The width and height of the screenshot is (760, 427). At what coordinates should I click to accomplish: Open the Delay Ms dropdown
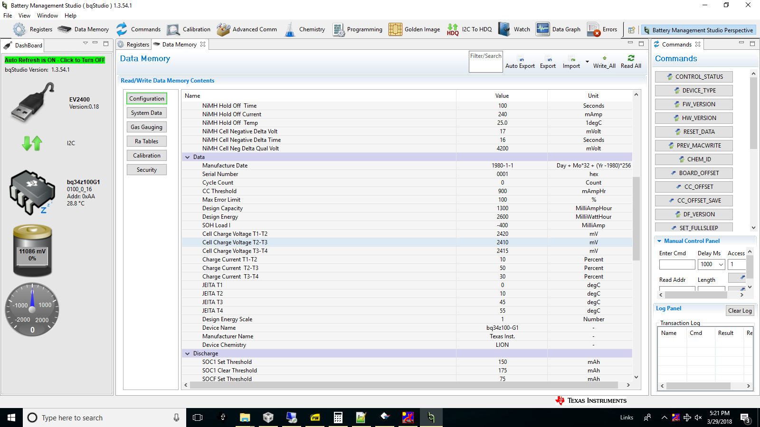pyautogui.click(x=721, y=264)
